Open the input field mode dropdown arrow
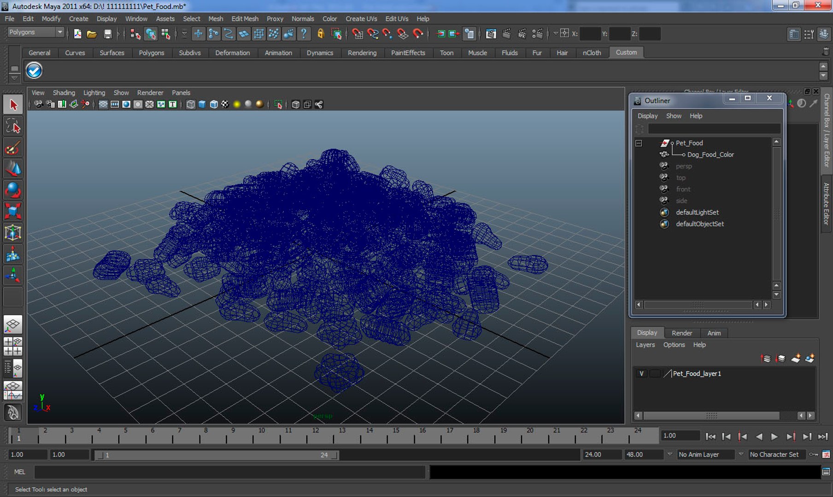Image resolution: width=833 pixels, height=497 pixels. point(556,33)
